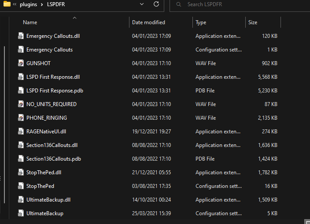310x224 pixels.
Task: Click the folder icon in address bar
Action: [6, 4]
